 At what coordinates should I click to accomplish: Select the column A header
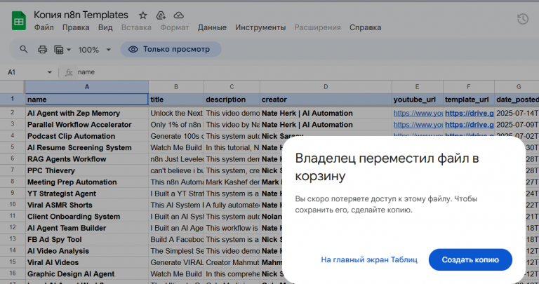pyautogui.click(x=86, y=86)
